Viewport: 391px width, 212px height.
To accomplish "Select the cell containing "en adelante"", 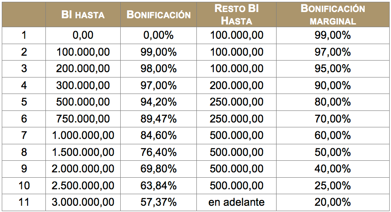I will pos(237,202).
